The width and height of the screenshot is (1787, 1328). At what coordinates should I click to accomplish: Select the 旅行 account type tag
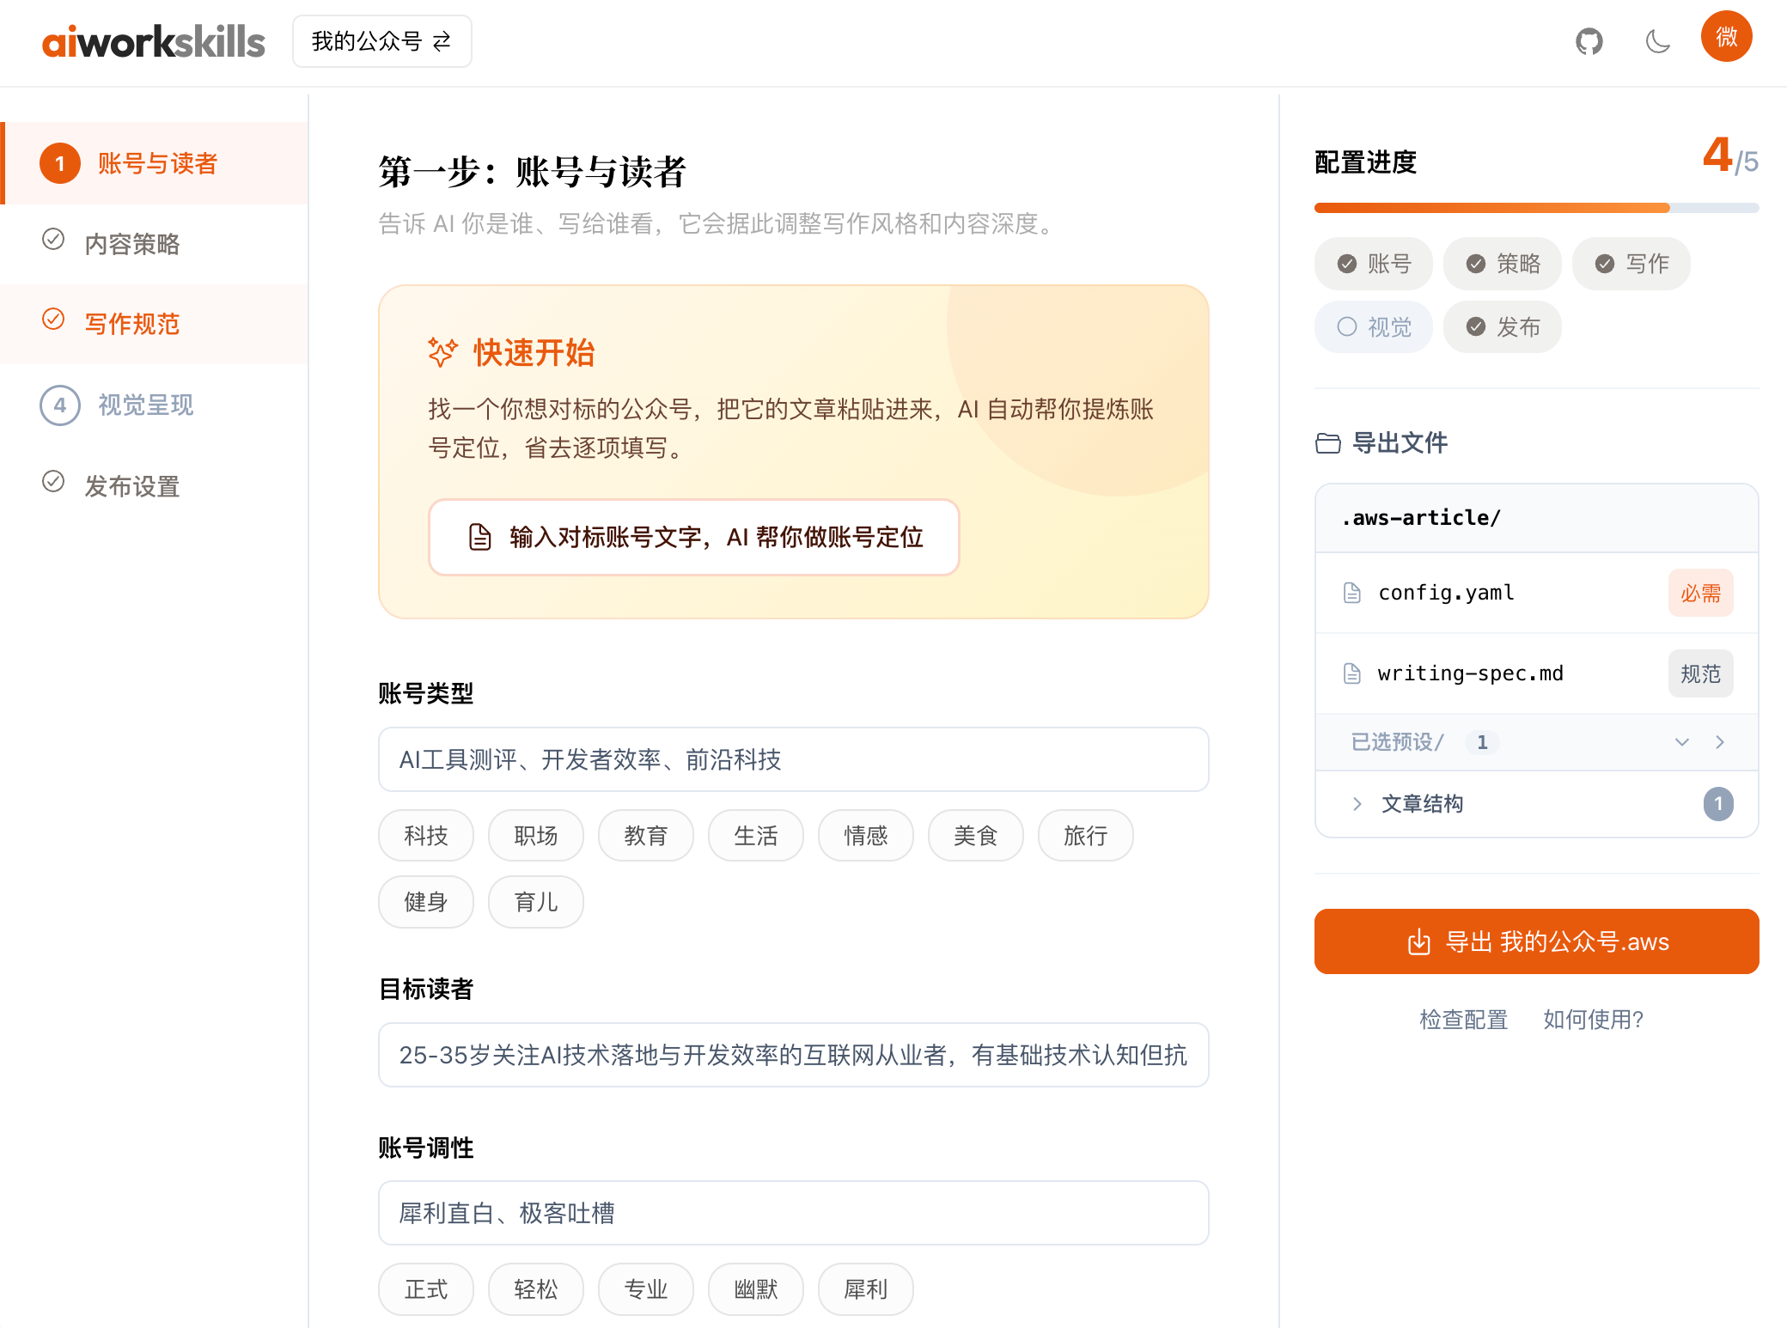[1086, 836]
